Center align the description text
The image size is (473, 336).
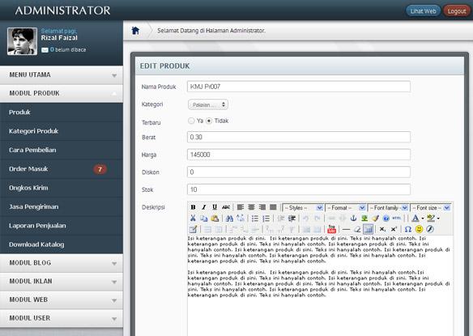pyautogui.click(x=251, y=207)
